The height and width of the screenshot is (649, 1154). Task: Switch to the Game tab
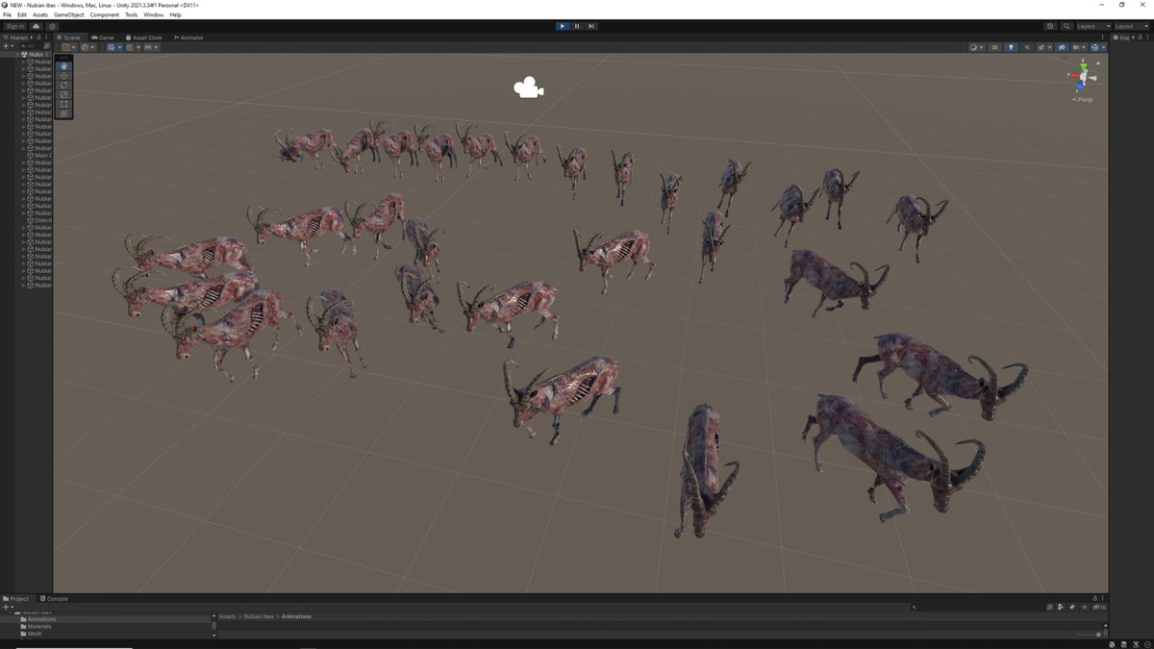click(x=103, y=37)
